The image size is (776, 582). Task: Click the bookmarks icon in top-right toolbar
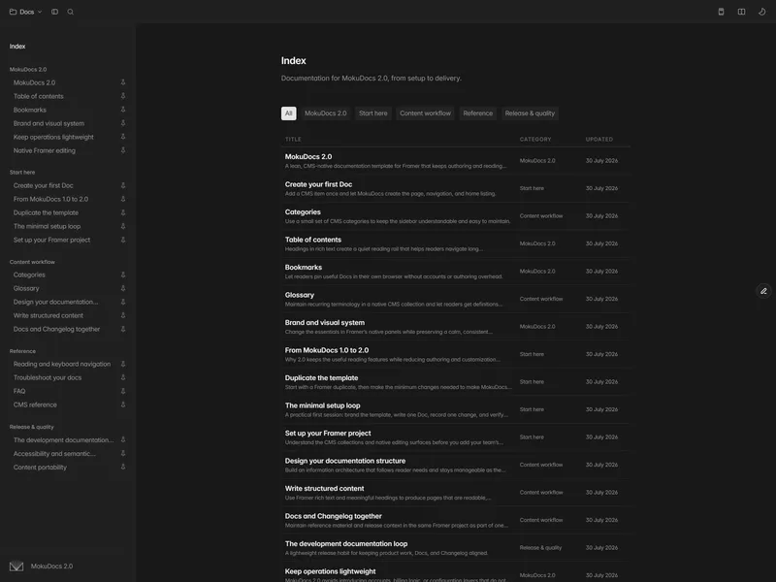[721, 12]
